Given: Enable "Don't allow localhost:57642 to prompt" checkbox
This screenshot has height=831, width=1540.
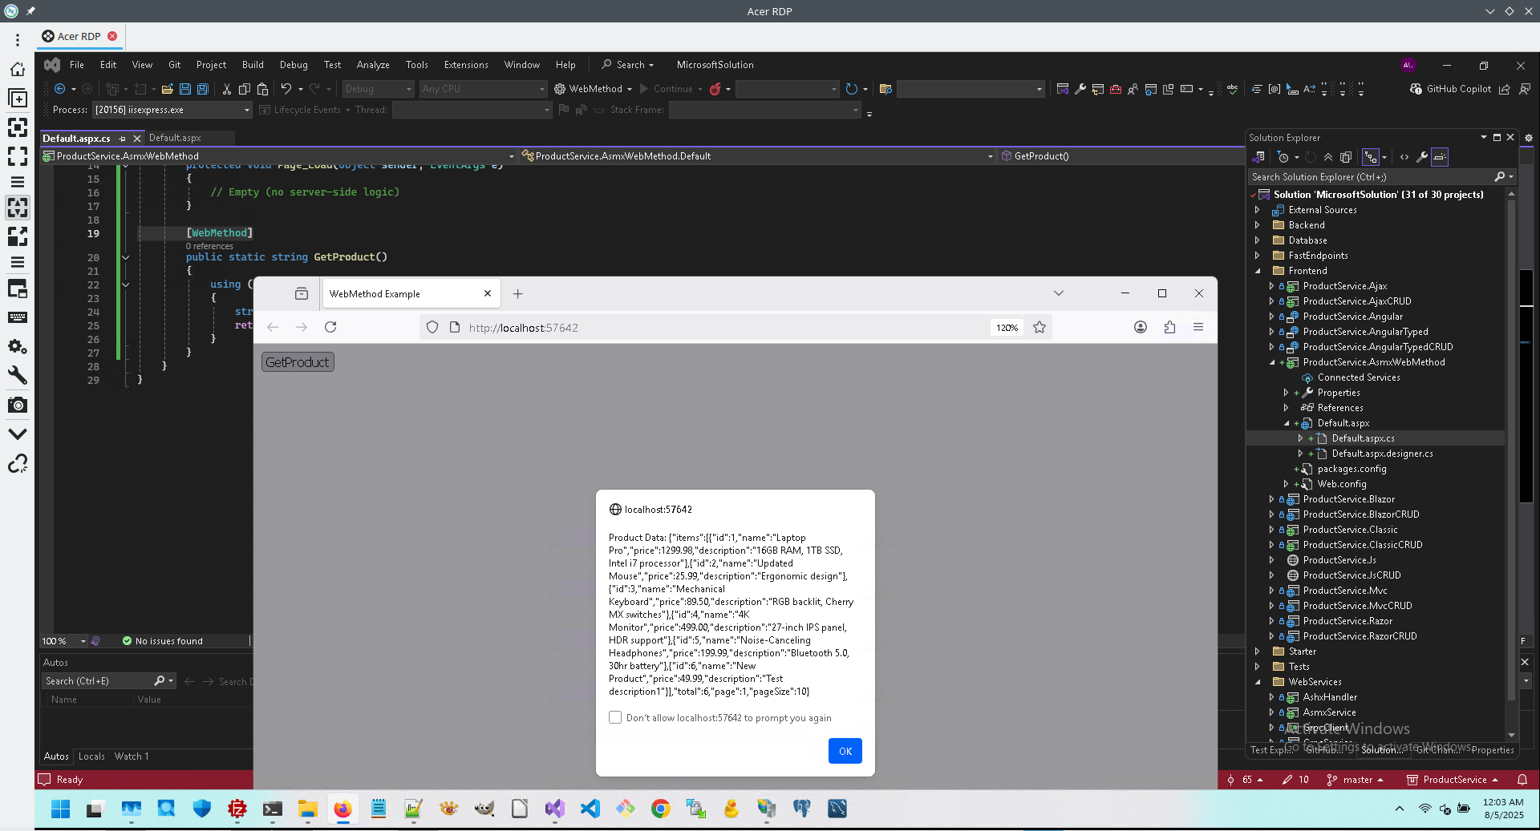Looking at the screenshot, I should (615, 718).
